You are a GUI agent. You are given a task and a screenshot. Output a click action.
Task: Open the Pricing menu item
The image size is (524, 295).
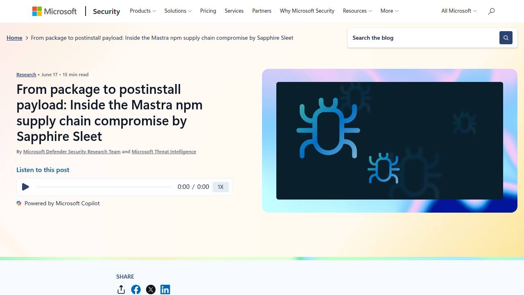(x=208, y=11)
